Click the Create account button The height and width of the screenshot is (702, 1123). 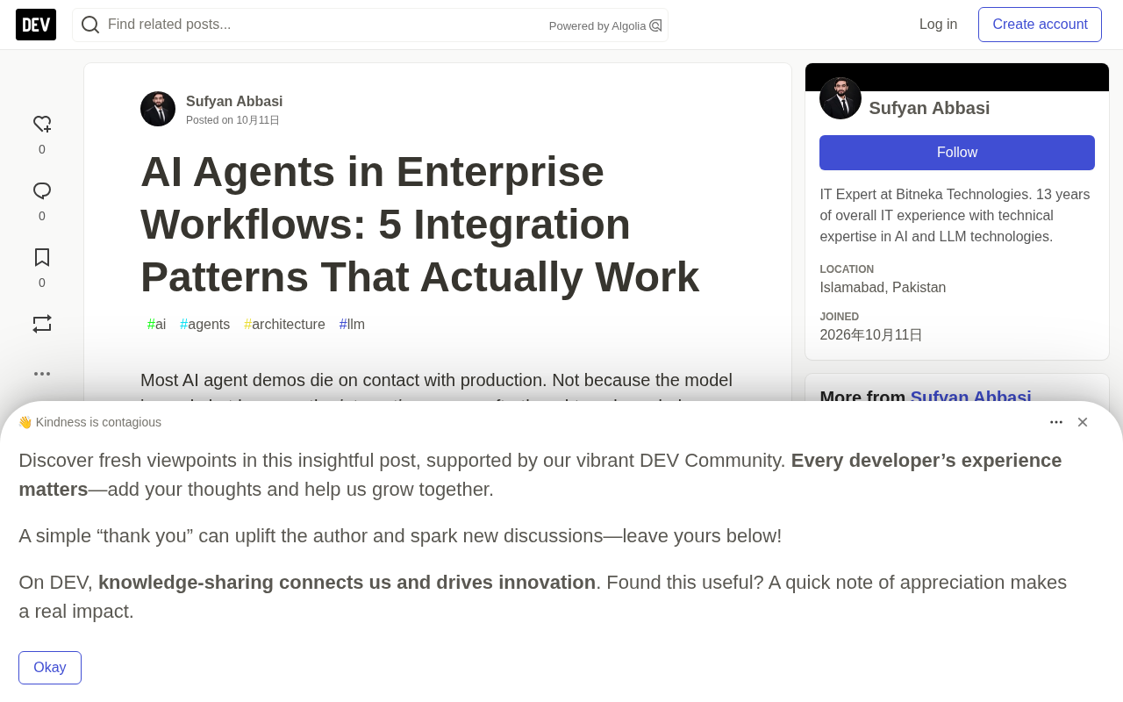point(1040,25)
